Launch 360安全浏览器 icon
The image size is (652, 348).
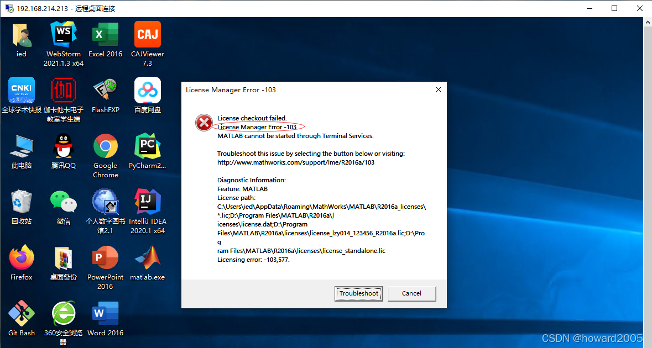pos(64,314)
